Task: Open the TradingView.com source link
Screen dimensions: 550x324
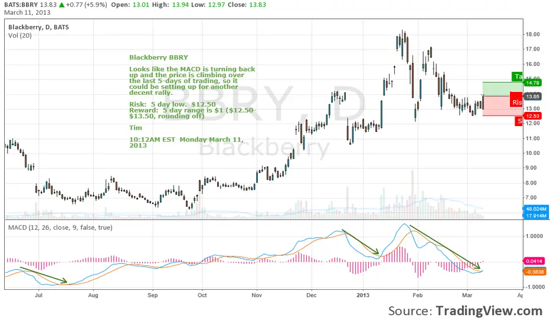Action: (489, 311)
